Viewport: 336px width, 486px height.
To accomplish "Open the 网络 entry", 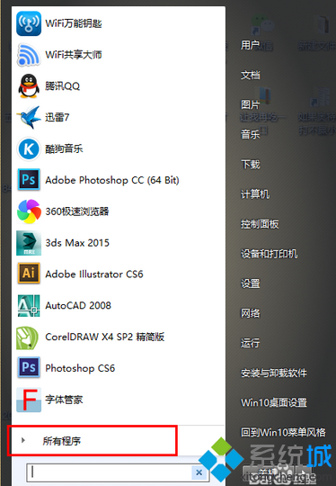I will click(251, 313).
